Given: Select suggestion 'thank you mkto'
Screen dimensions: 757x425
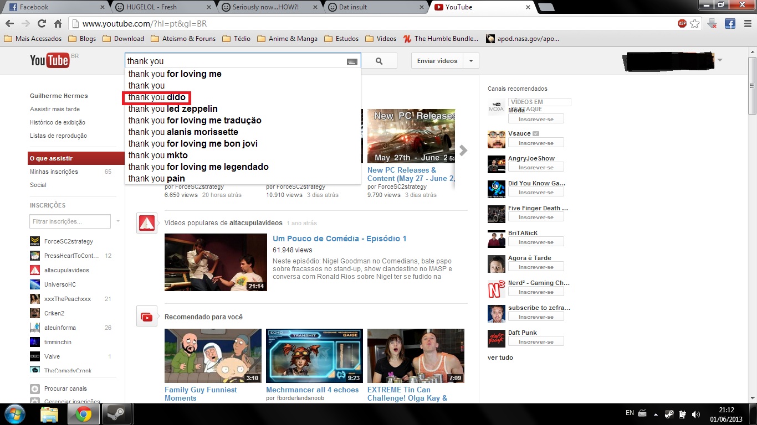Looking at the screenshot, I should pos(243,156).
